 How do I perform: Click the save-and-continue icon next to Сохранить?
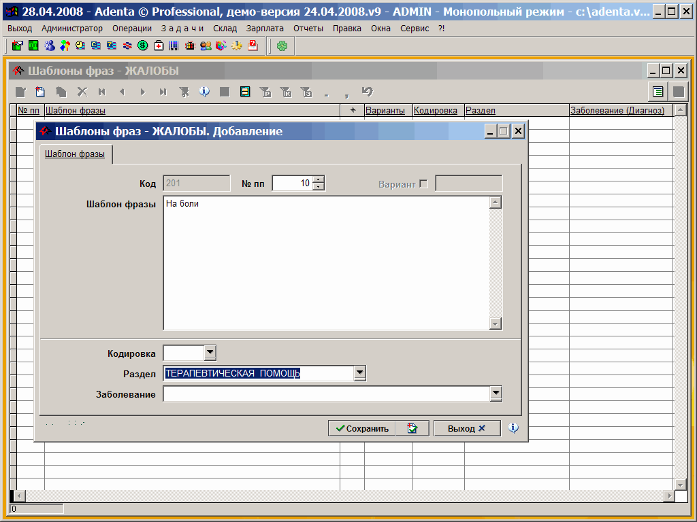(x=412, y=428)
